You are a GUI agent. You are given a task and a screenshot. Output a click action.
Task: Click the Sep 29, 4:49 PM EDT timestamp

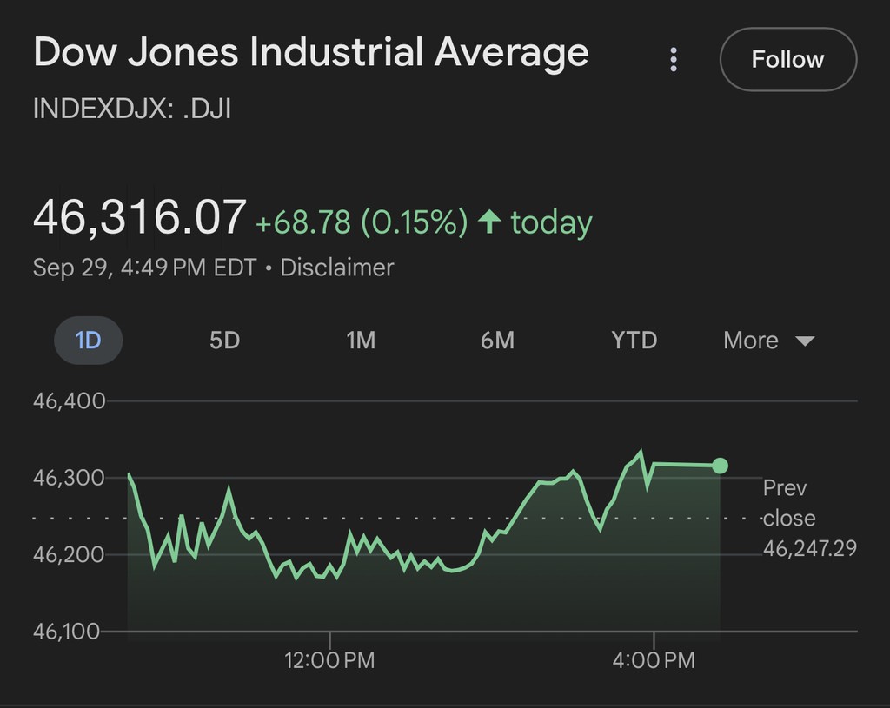144,267
